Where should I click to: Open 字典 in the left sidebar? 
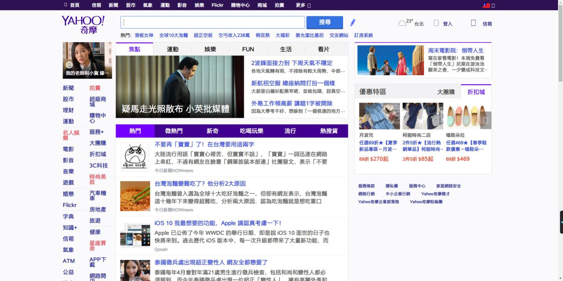68,216
